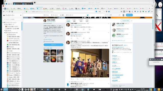
Task: Select the フォロワー tab showing 173
Action: pos(81,21)
